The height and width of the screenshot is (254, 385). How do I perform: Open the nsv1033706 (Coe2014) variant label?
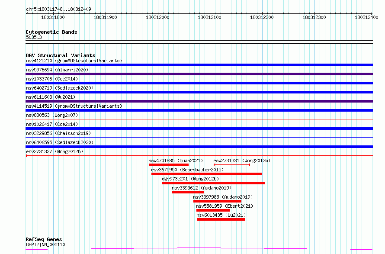click(x=52, y=79)
